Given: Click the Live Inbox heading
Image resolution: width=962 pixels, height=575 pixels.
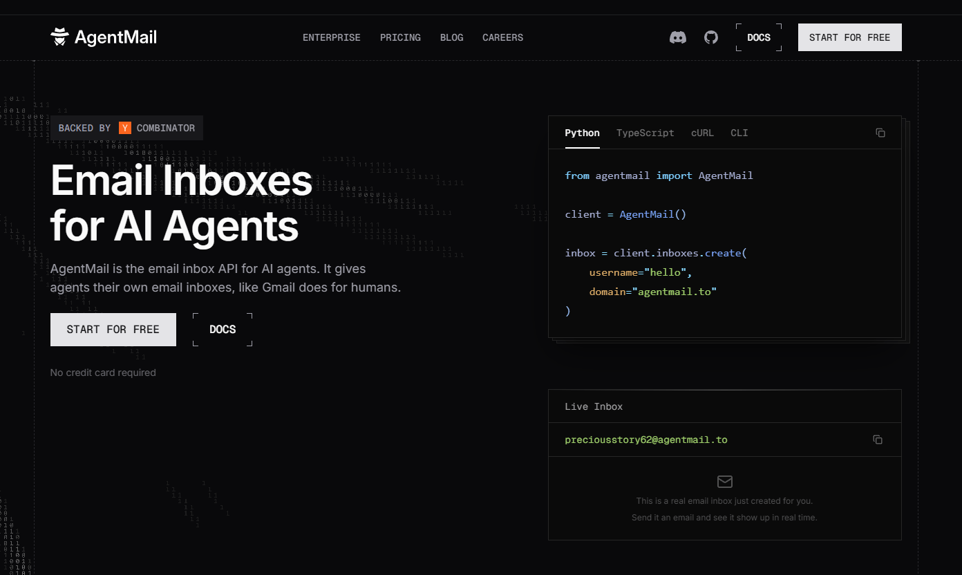Looking at the screenshot, I should point(594,406).
